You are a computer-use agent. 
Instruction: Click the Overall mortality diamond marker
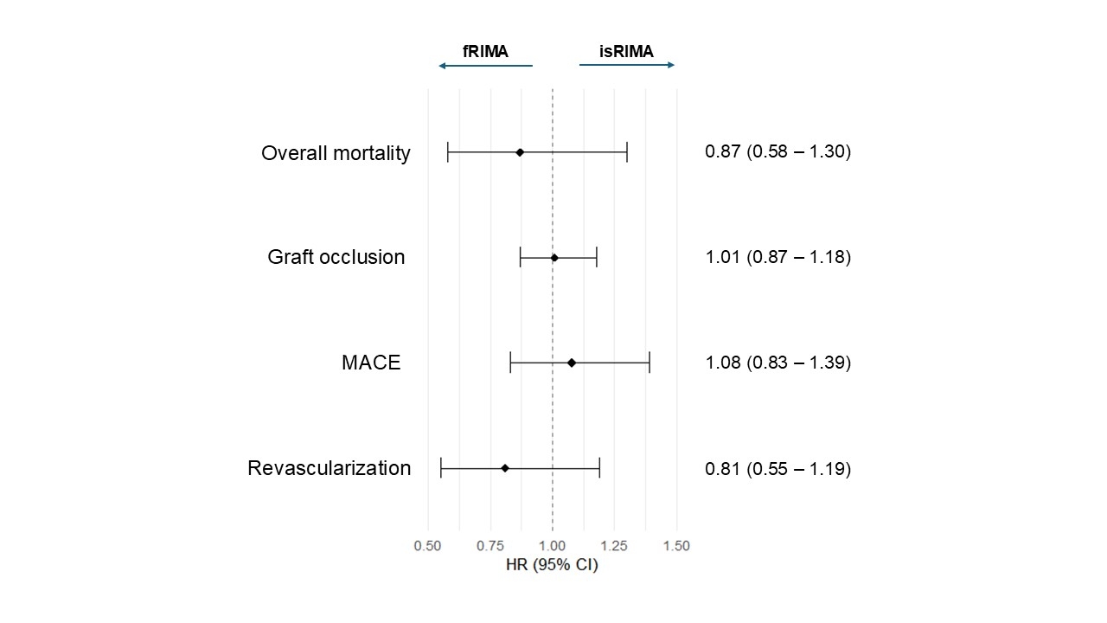coord(520,152)
